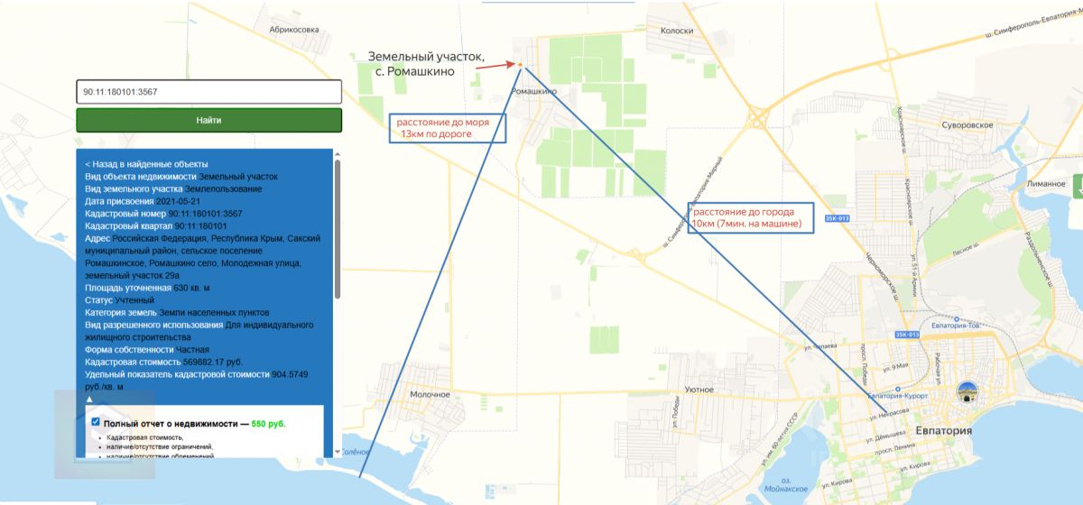Click the orange plot marker near Ромашкино

click(x=520, y=64)
